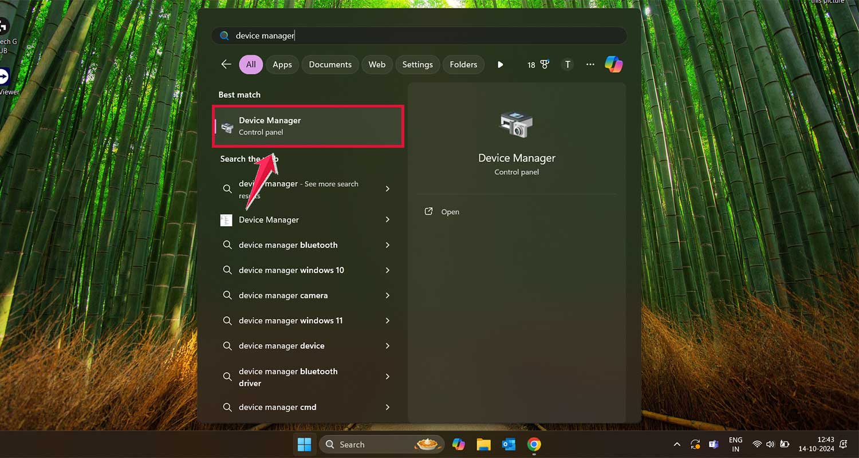Click the play game icon beside filters
Image resolution: width=859 pixels, height=458 pixels.
tap(500, 64)
